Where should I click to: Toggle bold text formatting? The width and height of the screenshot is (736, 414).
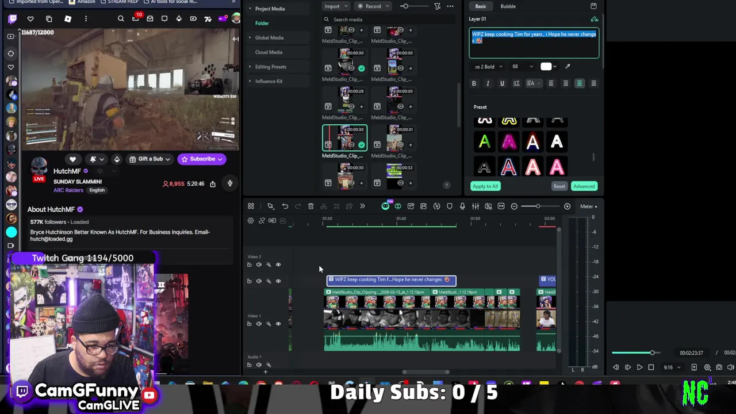[474, 83]
